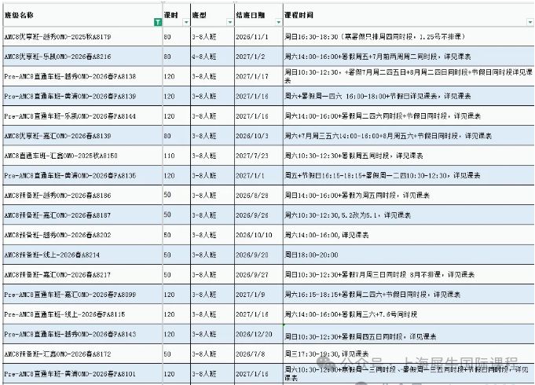The height and width of the screenshot is (385, 535).
Task: Click end date 2027/7/23 cell
Action: click(258, 156)
